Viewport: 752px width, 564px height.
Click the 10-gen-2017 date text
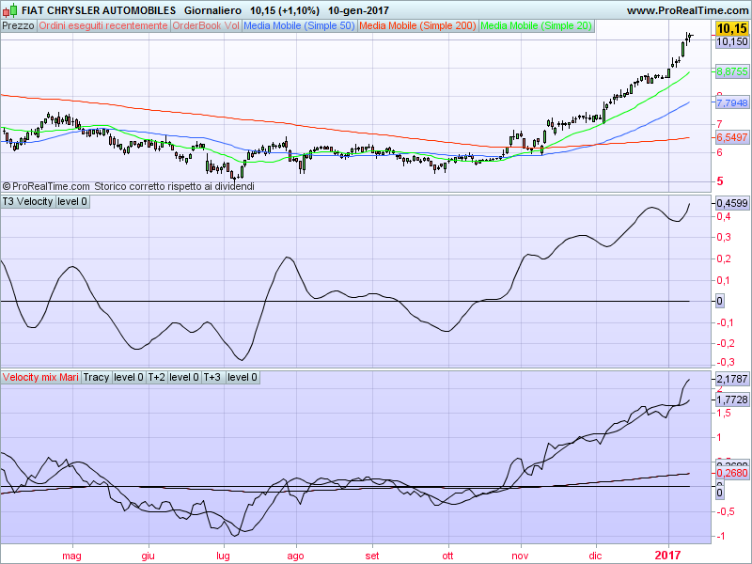pyautogui.click(x=358, y=10)
